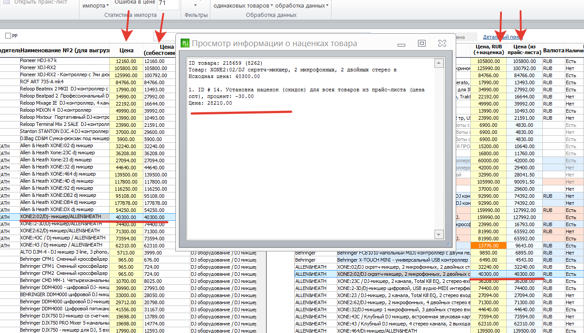Focus the Ошибка в цене field showing 71
The width and height of the screenshot is (584, 333).
click(x=168, y=4)
